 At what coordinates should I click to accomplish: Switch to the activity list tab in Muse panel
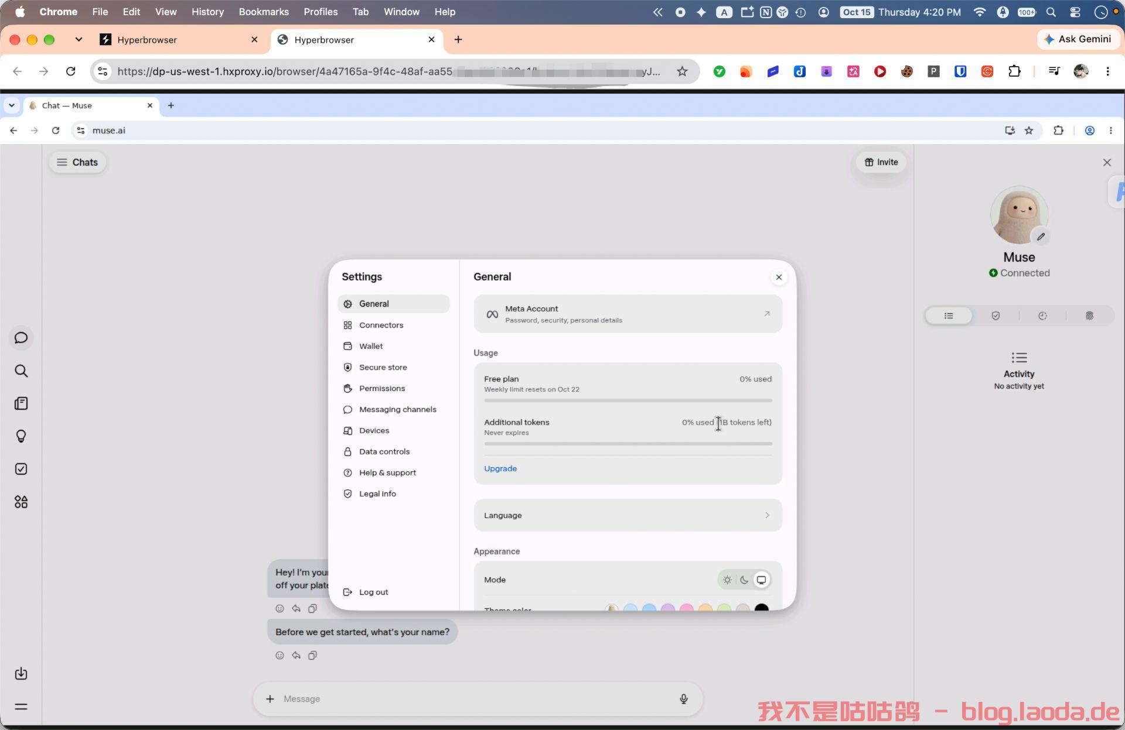pyautogui.click(x=949, y=316)
